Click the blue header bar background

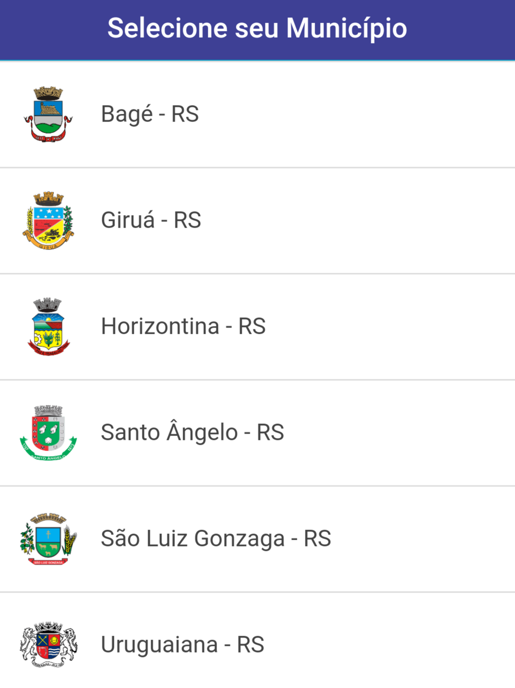463,30
